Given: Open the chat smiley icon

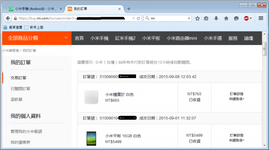Looking at the screenshot, I should tap(236, 18).
